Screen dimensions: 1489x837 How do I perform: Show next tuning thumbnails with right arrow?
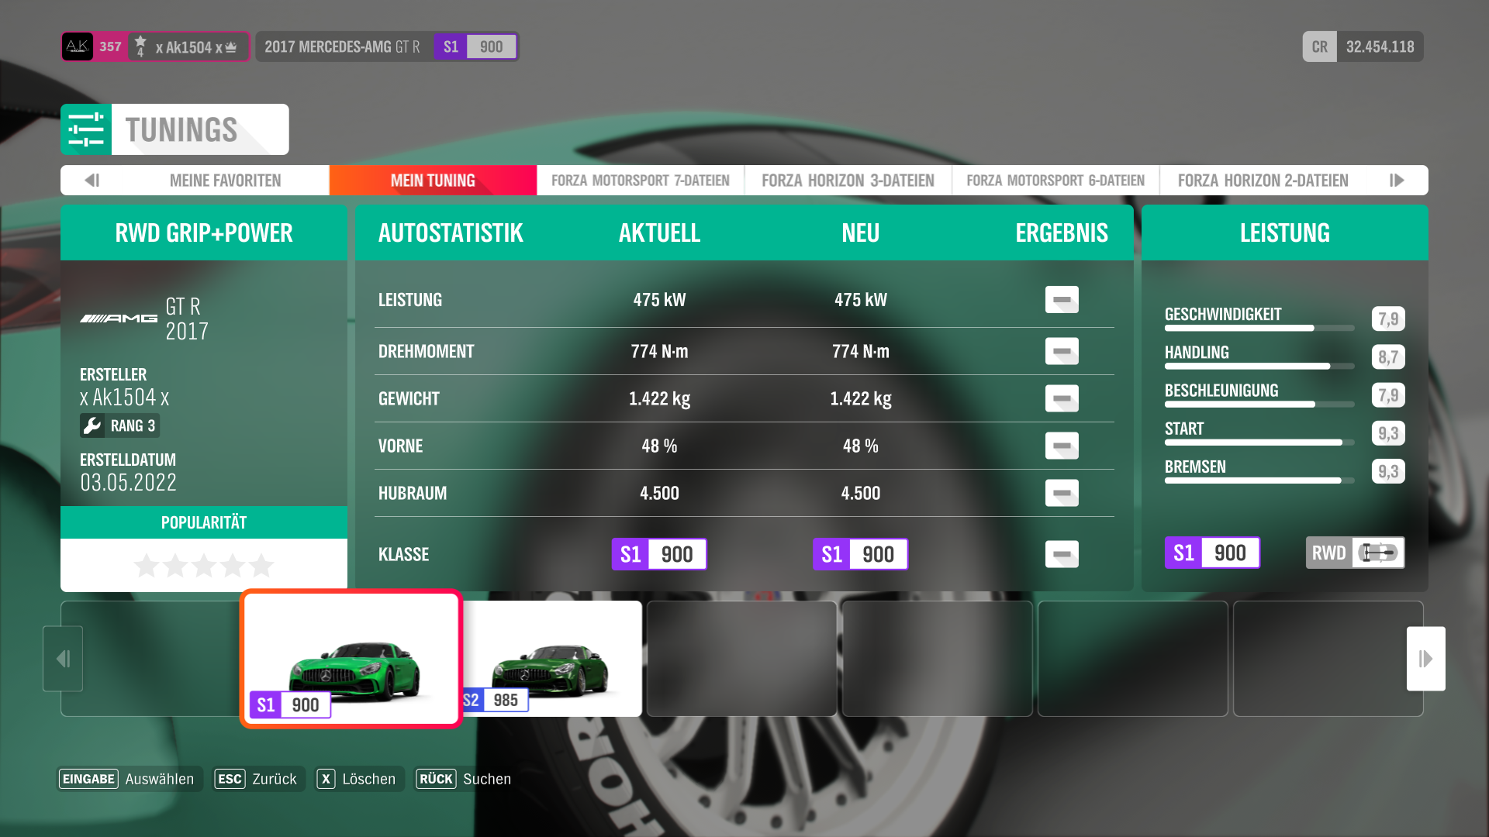tap(1425, 659)
